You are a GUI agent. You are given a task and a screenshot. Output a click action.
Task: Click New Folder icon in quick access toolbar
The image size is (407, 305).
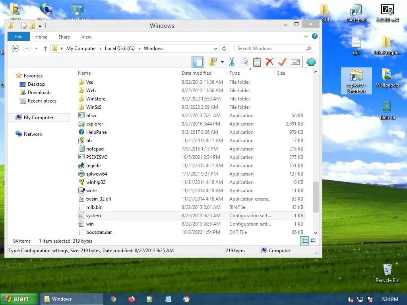pyautogui.click(x=32, y=26)
